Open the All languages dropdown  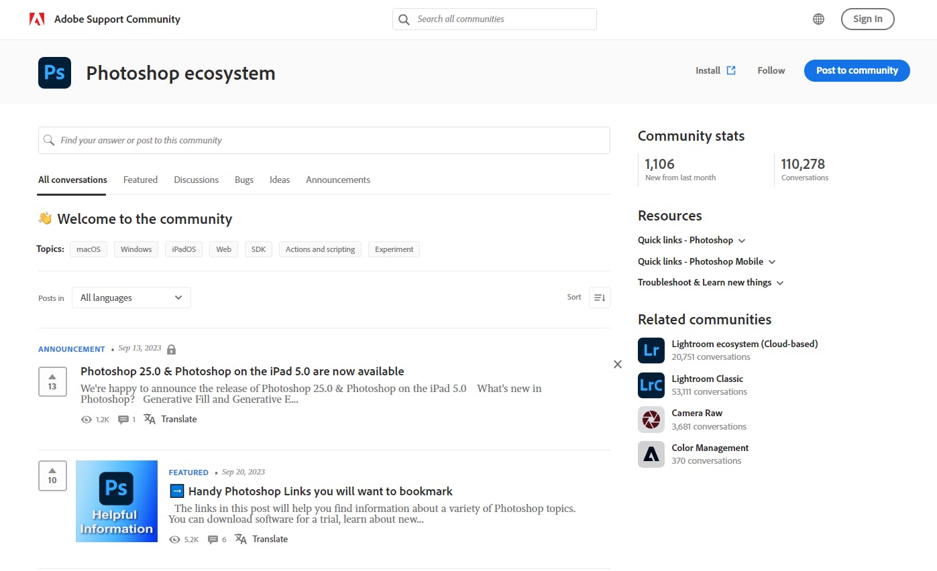[x=131, y=298]
